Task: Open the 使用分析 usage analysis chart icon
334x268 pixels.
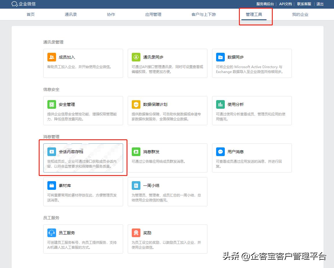Action: click(x=220, y=104)
